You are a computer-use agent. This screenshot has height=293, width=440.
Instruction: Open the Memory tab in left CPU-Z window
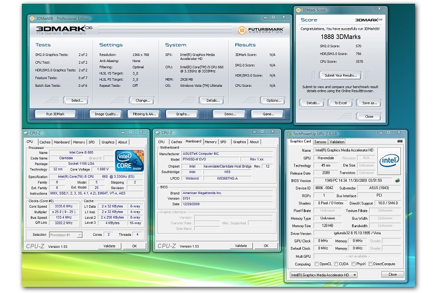pos(79,142)
